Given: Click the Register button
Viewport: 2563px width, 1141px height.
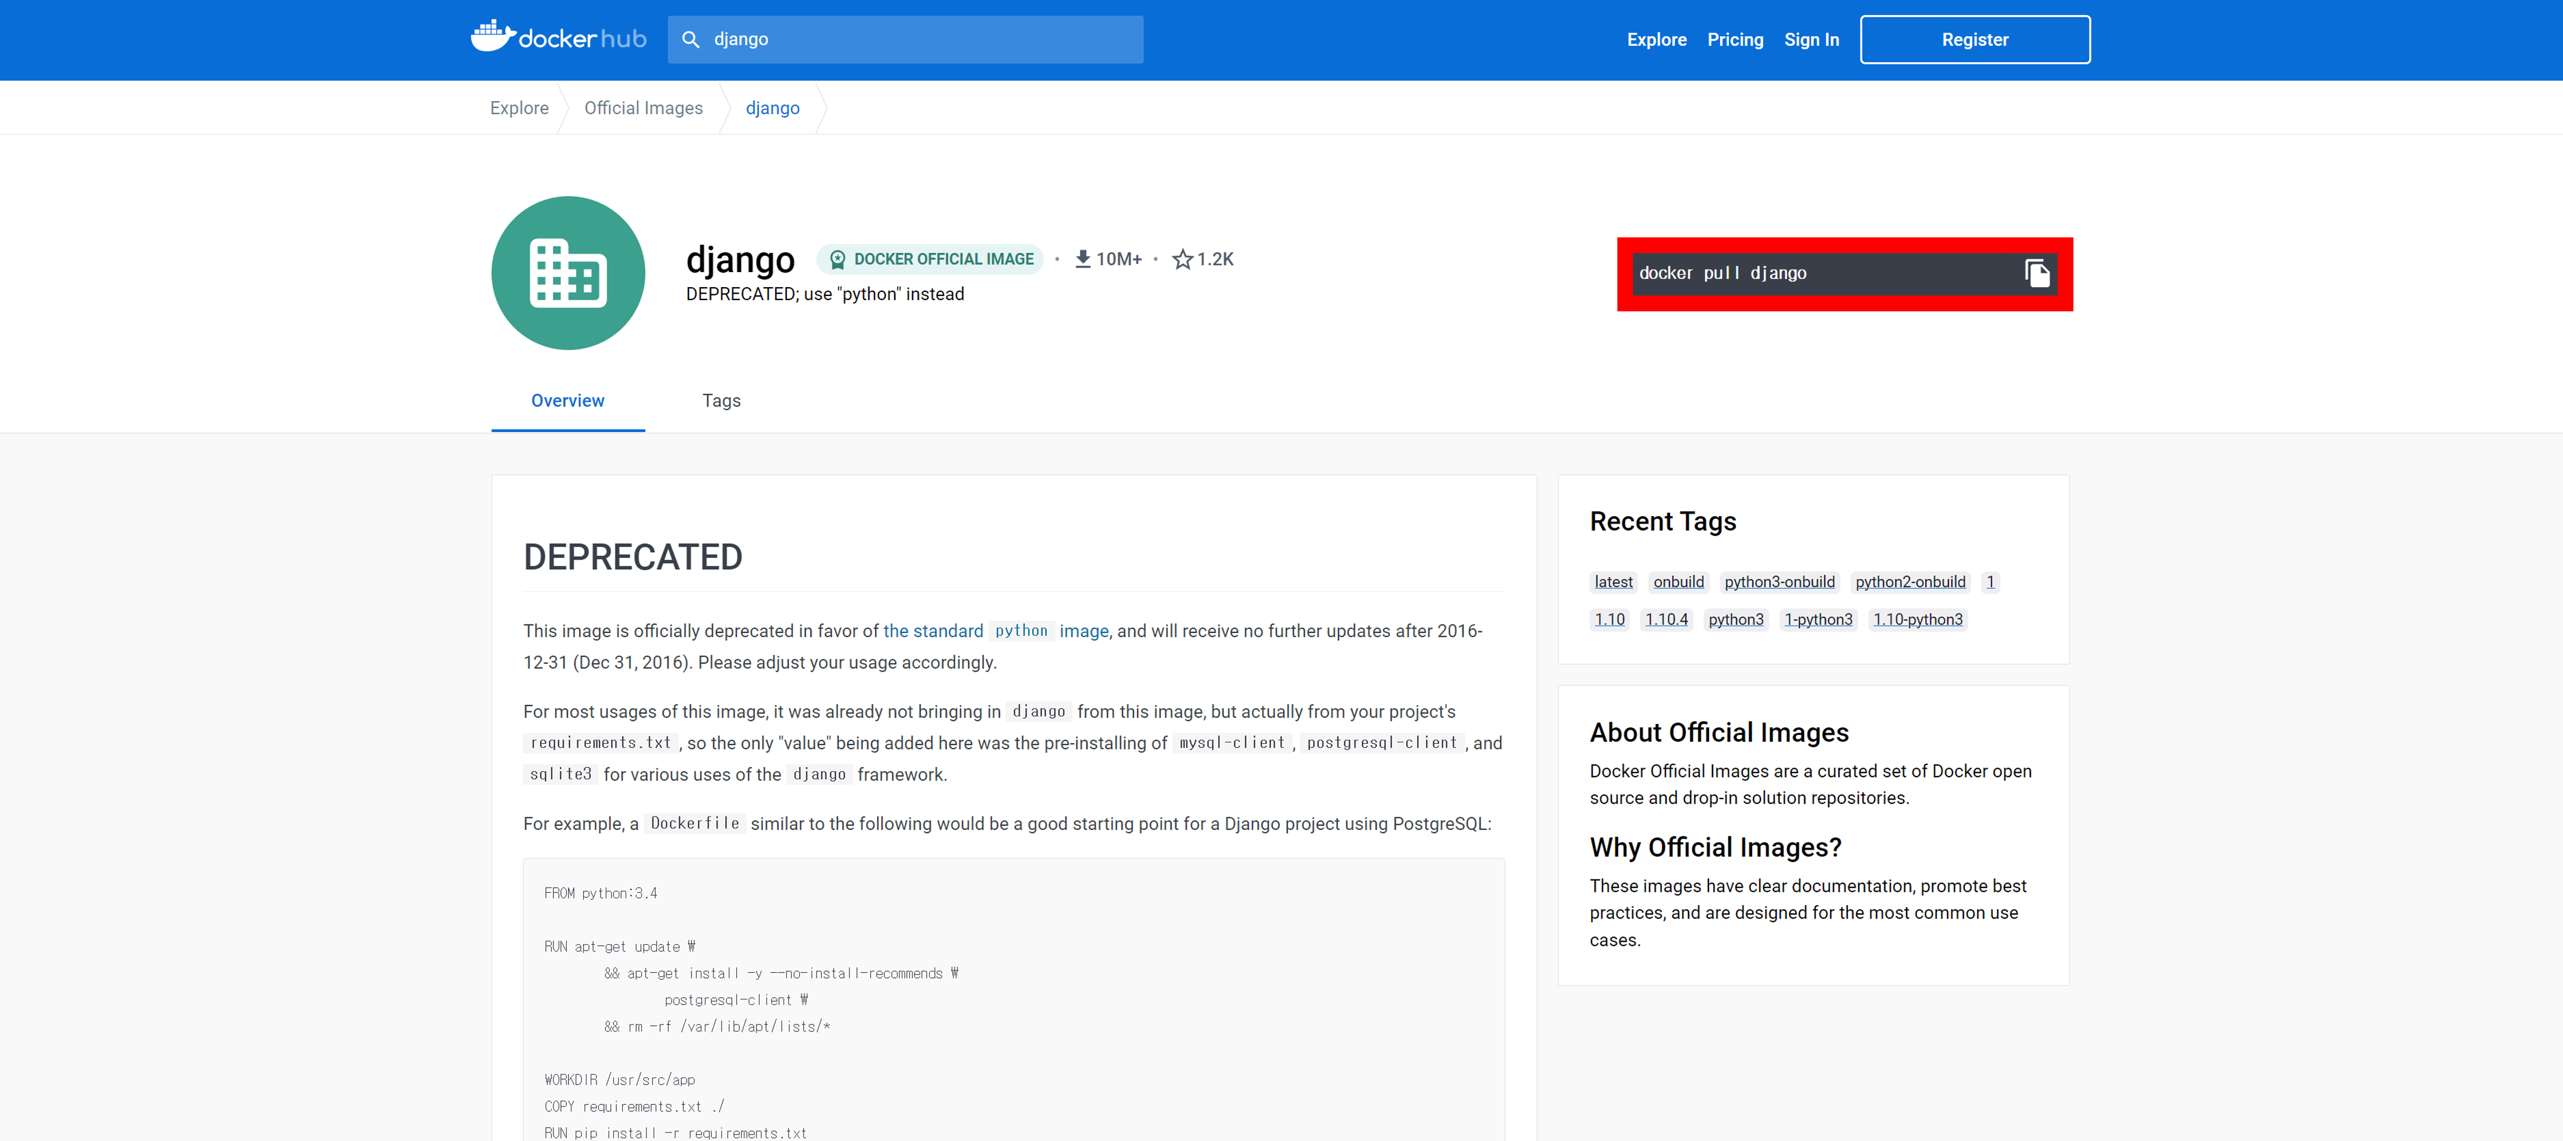Looking at the screenshot, I should (x=1975, y=40).
